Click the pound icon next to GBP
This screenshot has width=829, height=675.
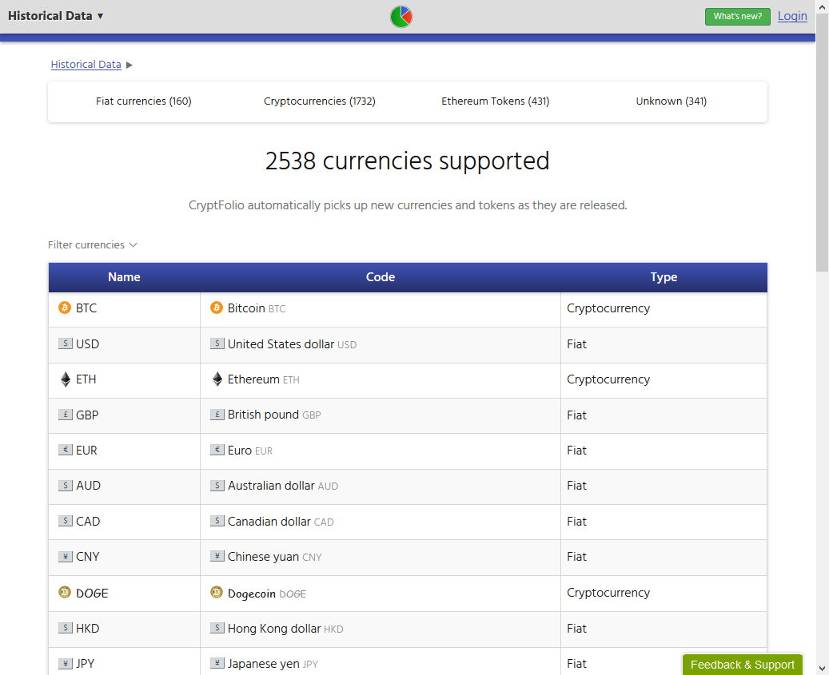coord(65,415)
